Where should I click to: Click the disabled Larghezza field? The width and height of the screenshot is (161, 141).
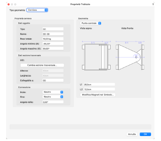point(53,76)
